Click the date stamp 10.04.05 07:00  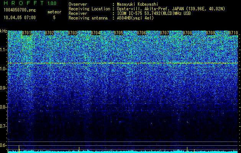pos(20,18)
